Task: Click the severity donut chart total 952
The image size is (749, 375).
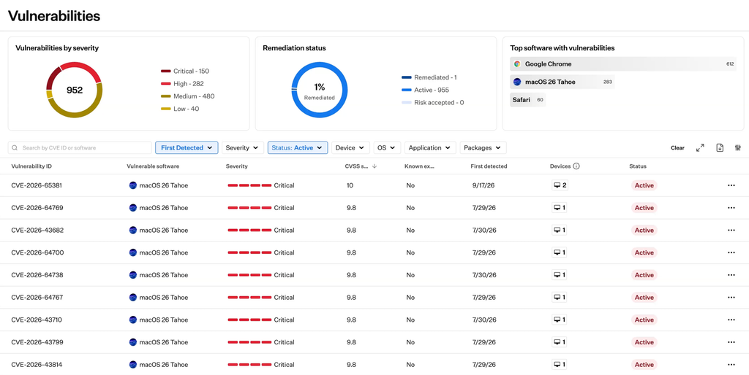Action: point(75,90)
